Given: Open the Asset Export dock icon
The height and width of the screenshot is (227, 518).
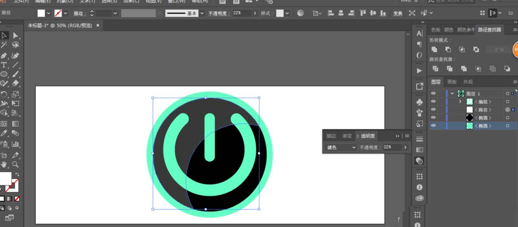Looking at the screenshot, I should click(x=419, y=86).
